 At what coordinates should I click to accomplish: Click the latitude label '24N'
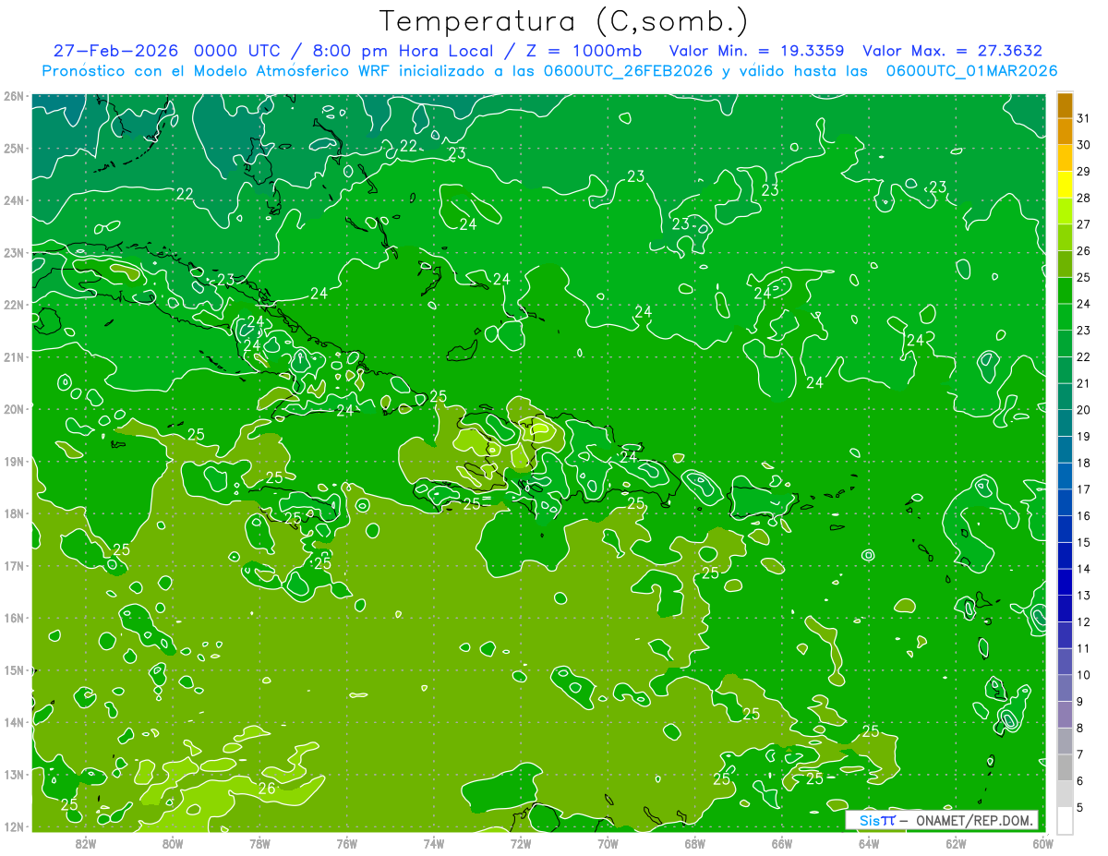tap(14, 200)
